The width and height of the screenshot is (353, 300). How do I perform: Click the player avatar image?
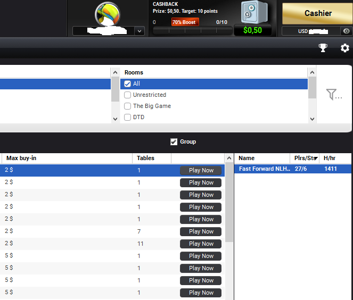(x=108, y=13)
